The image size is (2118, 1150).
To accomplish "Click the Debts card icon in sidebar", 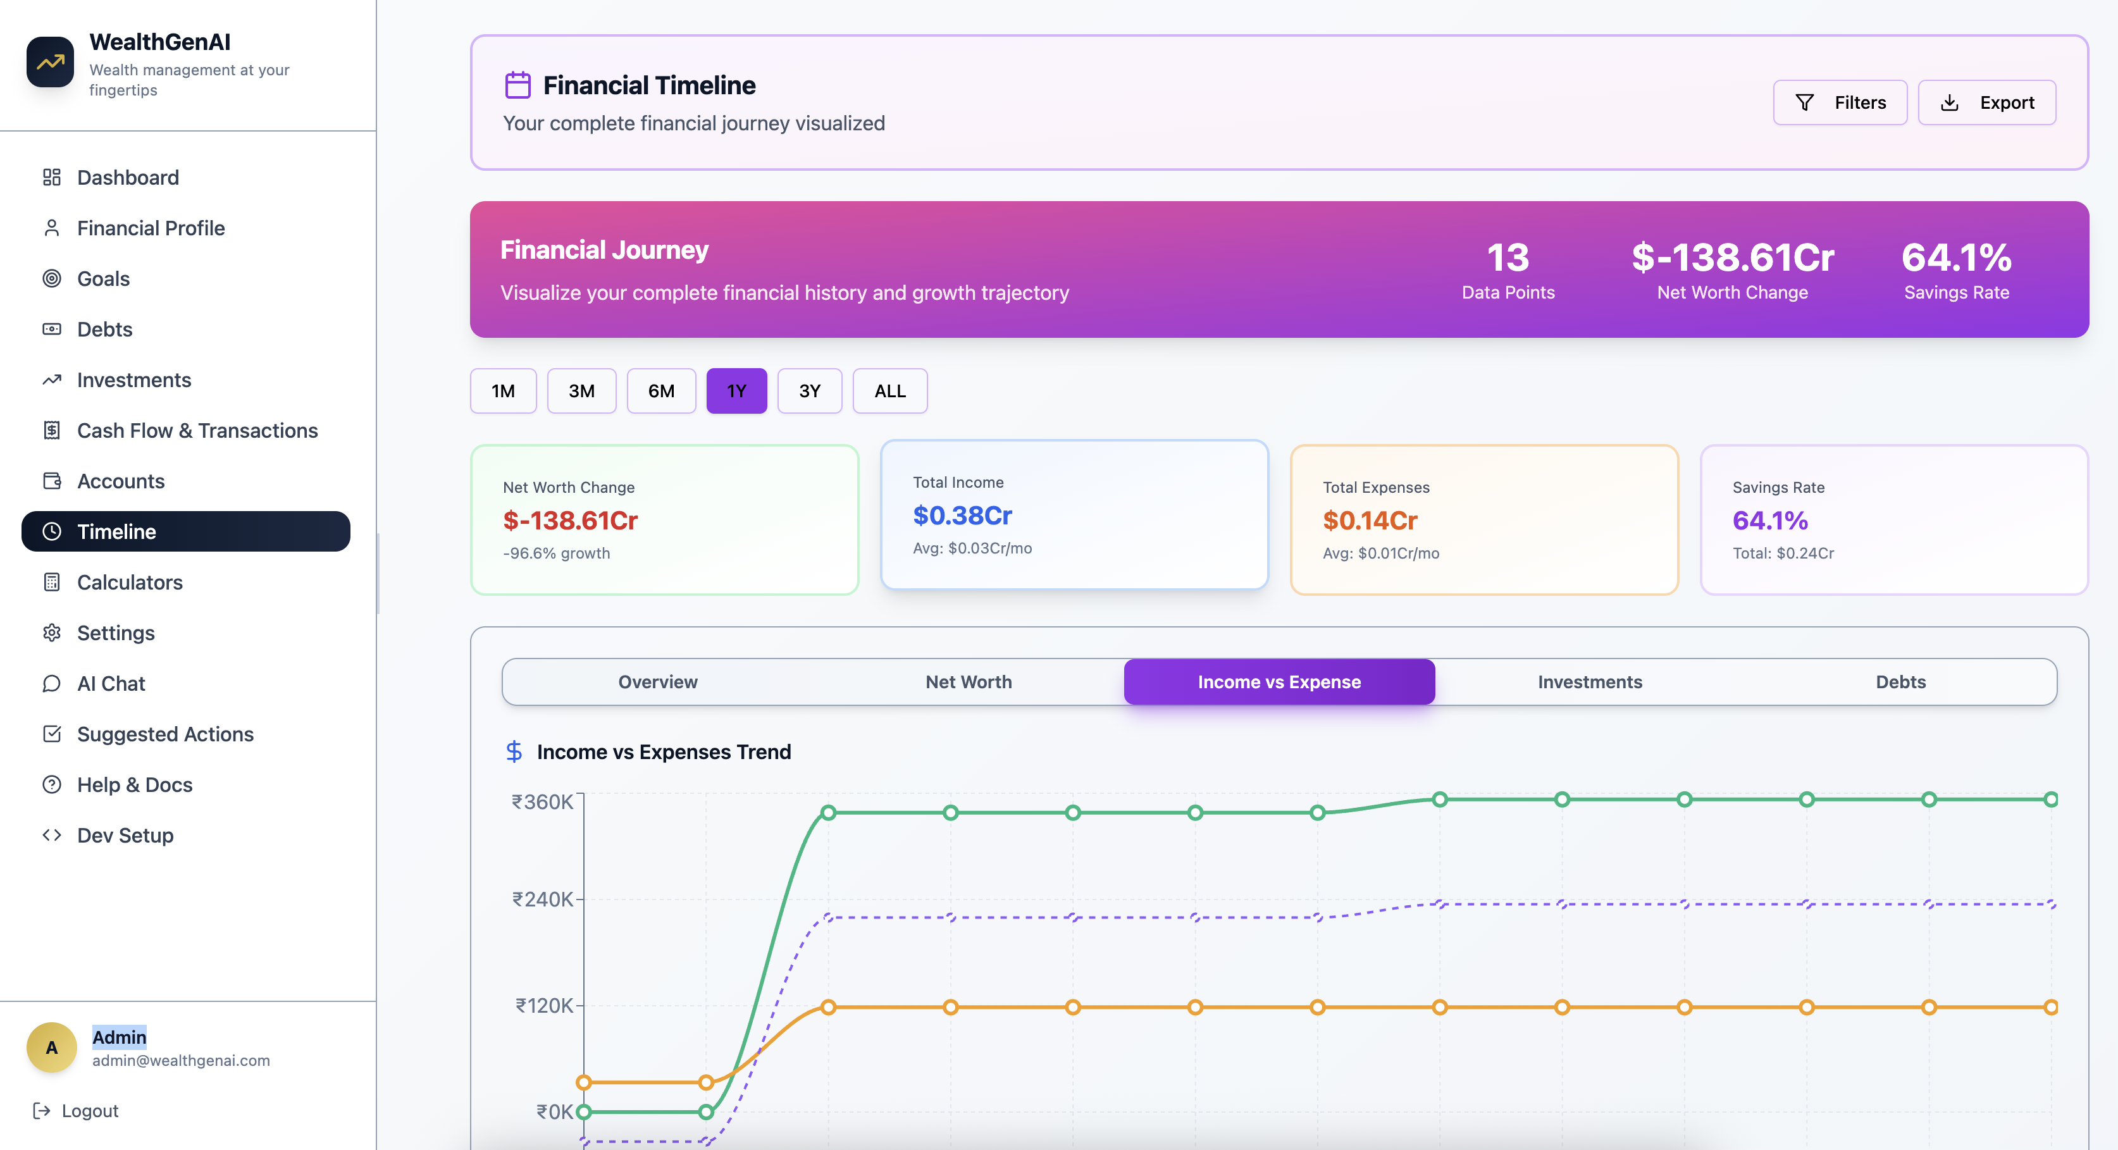I will click(52, 329).
